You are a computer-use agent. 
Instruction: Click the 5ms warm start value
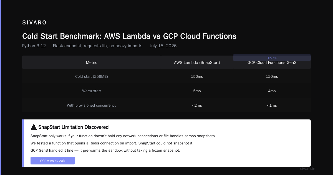(x=197, y=91)
